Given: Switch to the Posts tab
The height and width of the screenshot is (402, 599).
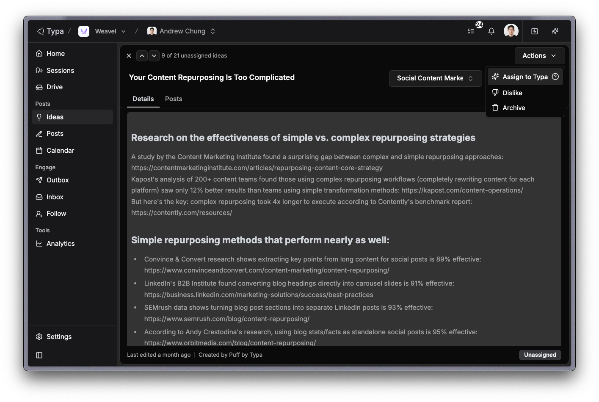Looking at the screenshot, I should tap(174, 99).
